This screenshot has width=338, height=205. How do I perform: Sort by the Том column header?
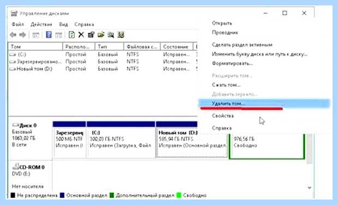35,46
